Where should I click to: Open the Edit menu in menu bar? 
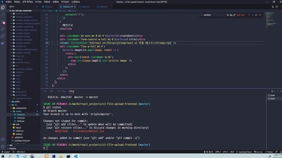tap(17, 2)
